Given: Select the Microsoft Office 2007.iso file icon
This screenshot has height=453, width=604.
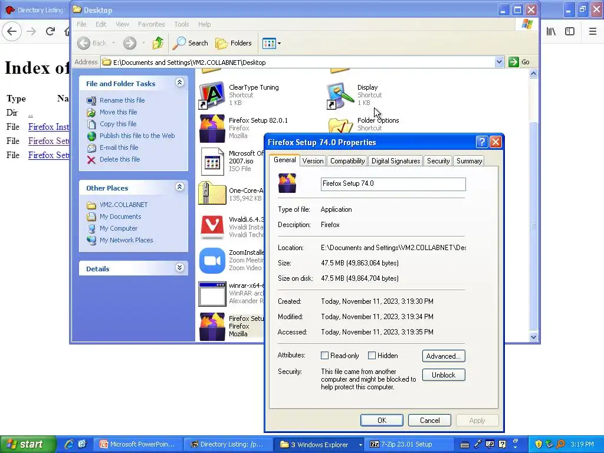Looking at the screenshot, I should coord(212,162).
